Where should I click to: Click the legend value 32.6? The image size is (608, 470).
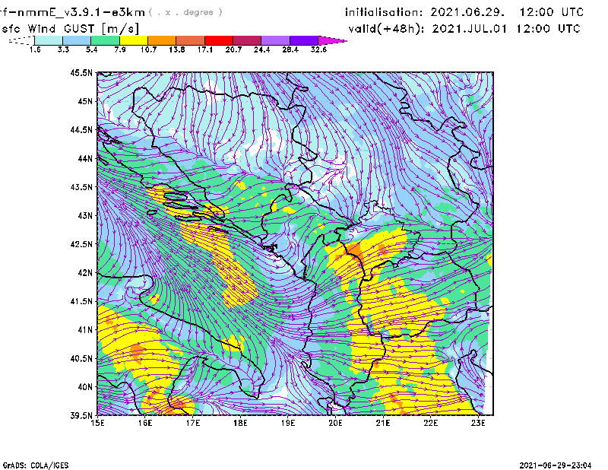pyautogui.click(x=318, y=49)
